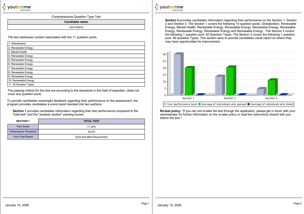
Task: Click the 'Performance Threshold' row label
Action: pos(23,132)
